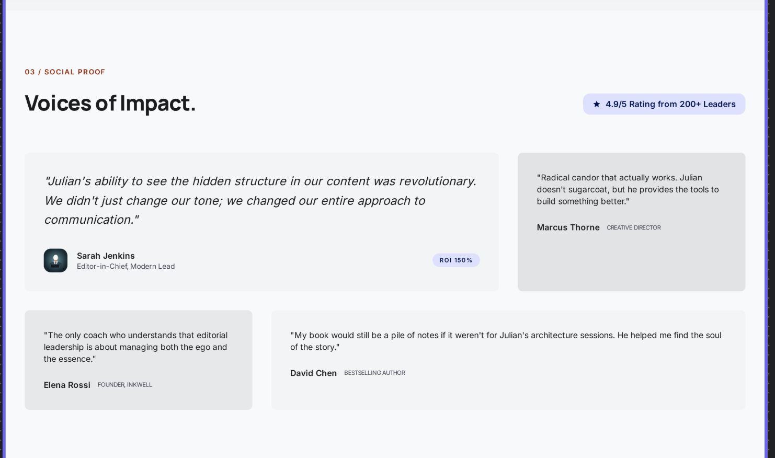
Task: Select the "Editor-in-Chief, Modern Lead" subtitle
Action: (126, 267)
